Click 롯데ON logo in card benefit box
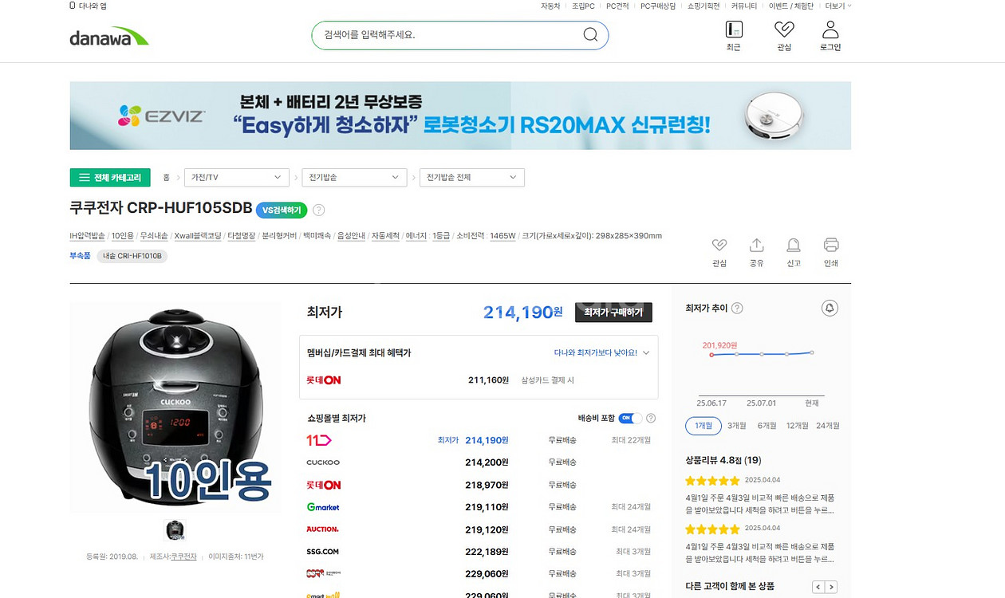The height and width of the screenshot is (598, 1005). pos(324,380)
